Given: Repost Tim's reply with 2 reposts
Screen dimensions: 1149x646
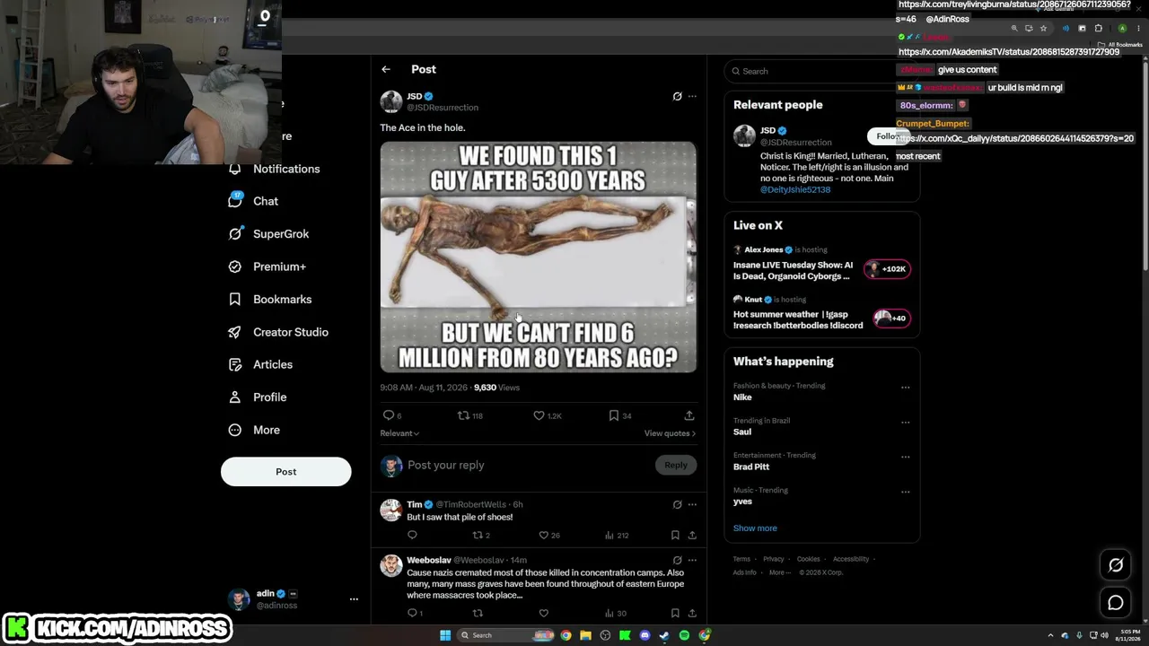Looking at the screenshot, I should [x=481, y=536].
